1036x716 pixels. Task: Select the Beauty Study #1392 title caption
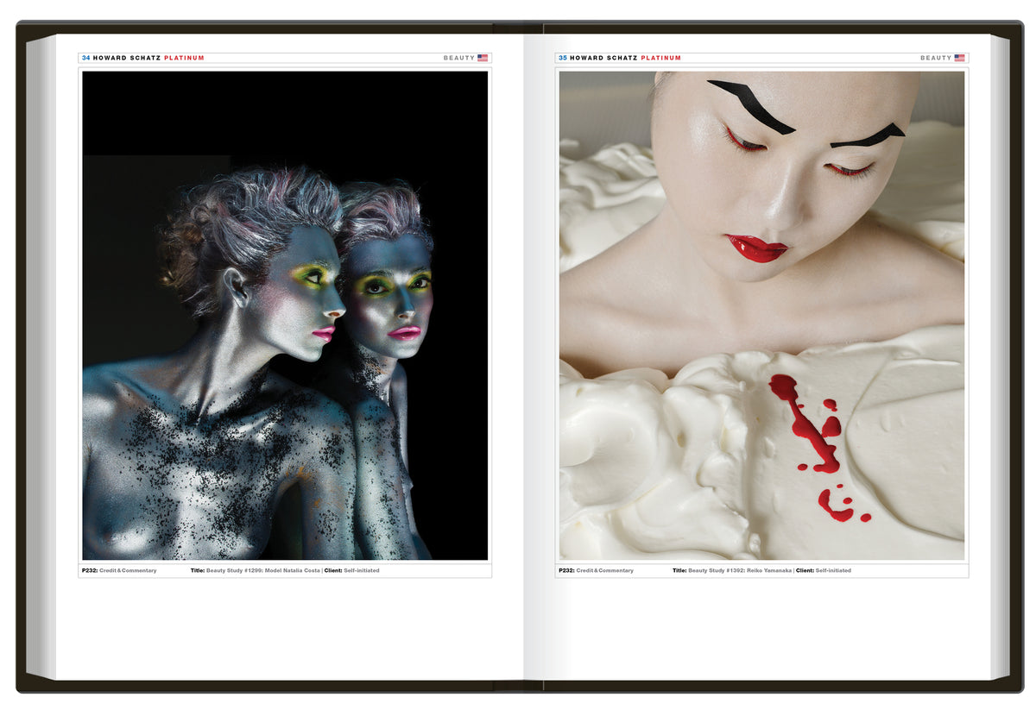[732, 570]
